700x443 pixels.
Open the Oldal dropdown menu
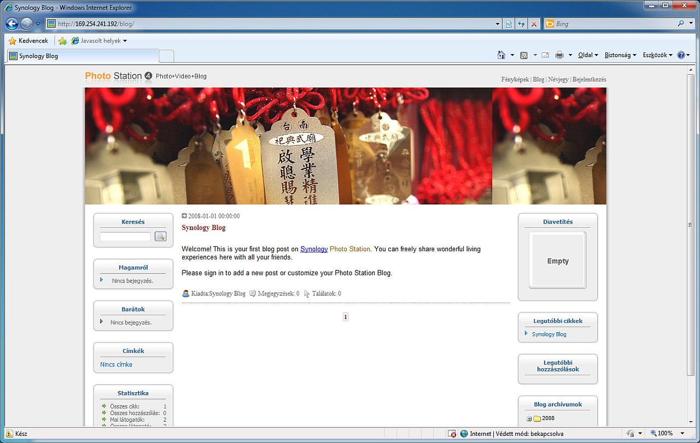click(x=588, y=55)
